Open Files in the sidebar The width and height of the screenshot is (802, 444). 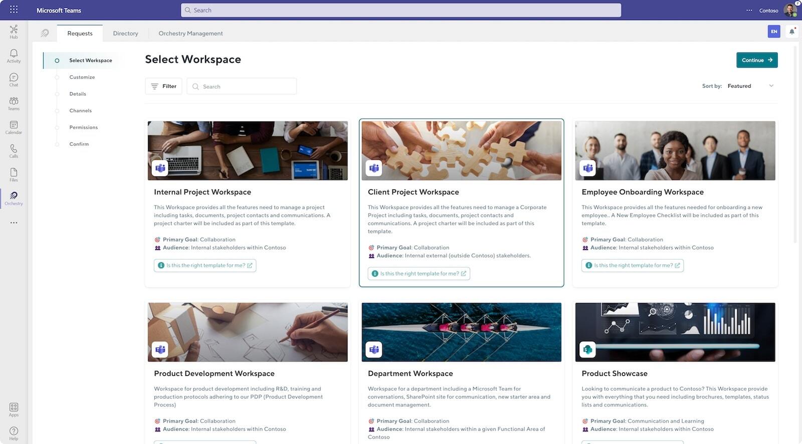(14, 174)
